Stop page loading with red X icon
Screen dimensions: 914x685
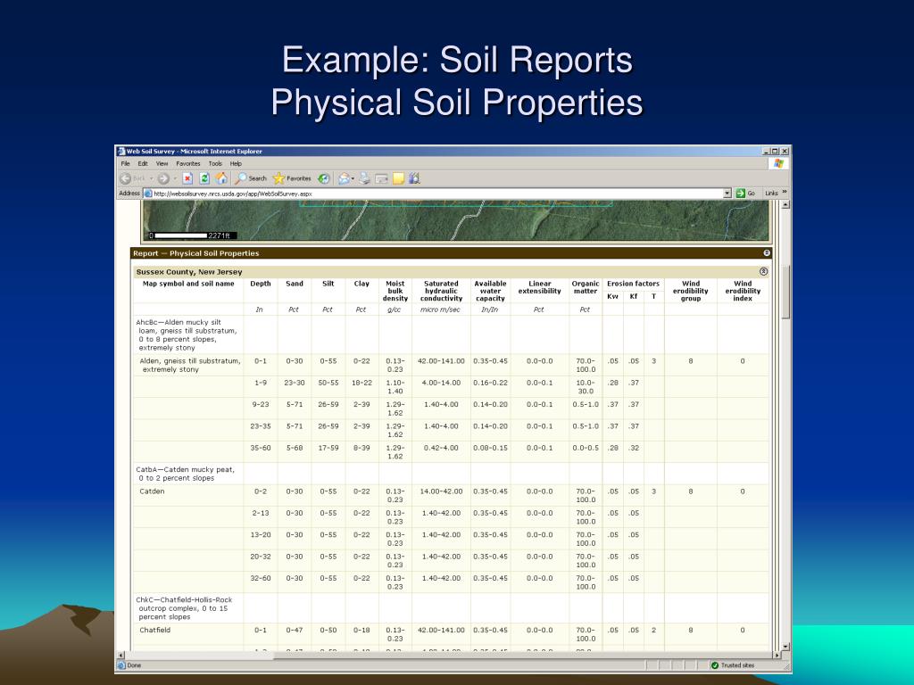(x=187, y=178)
